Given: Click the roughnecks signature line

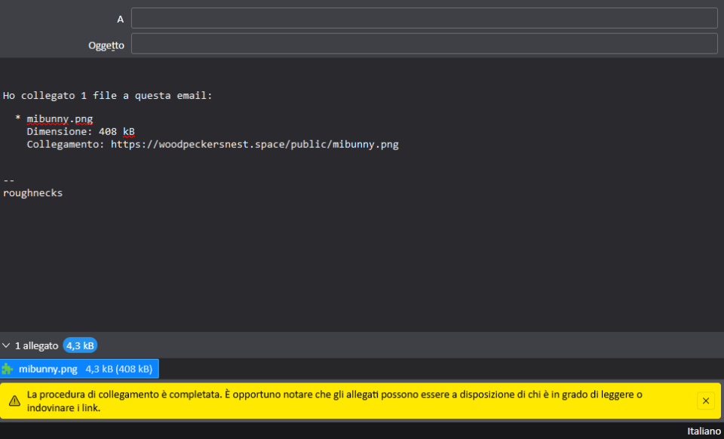Looking at the screenshot, I should click(x=32, y=193).
